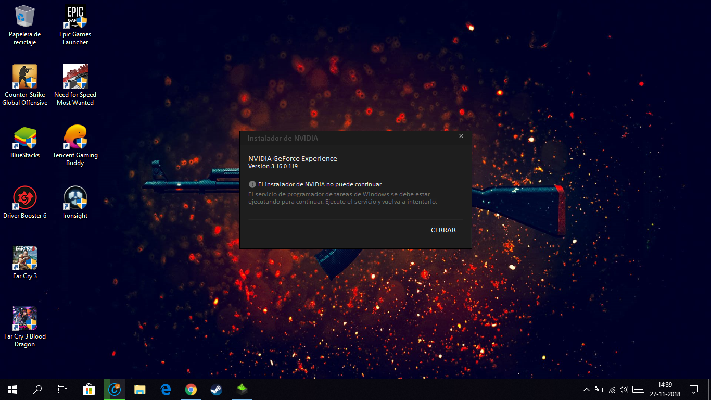Show hidden system tray icons
The image size is (711, 400).
coord(587,390)
